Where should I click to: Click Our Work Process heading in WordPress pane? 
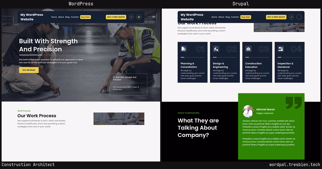[x=37, y=116]
